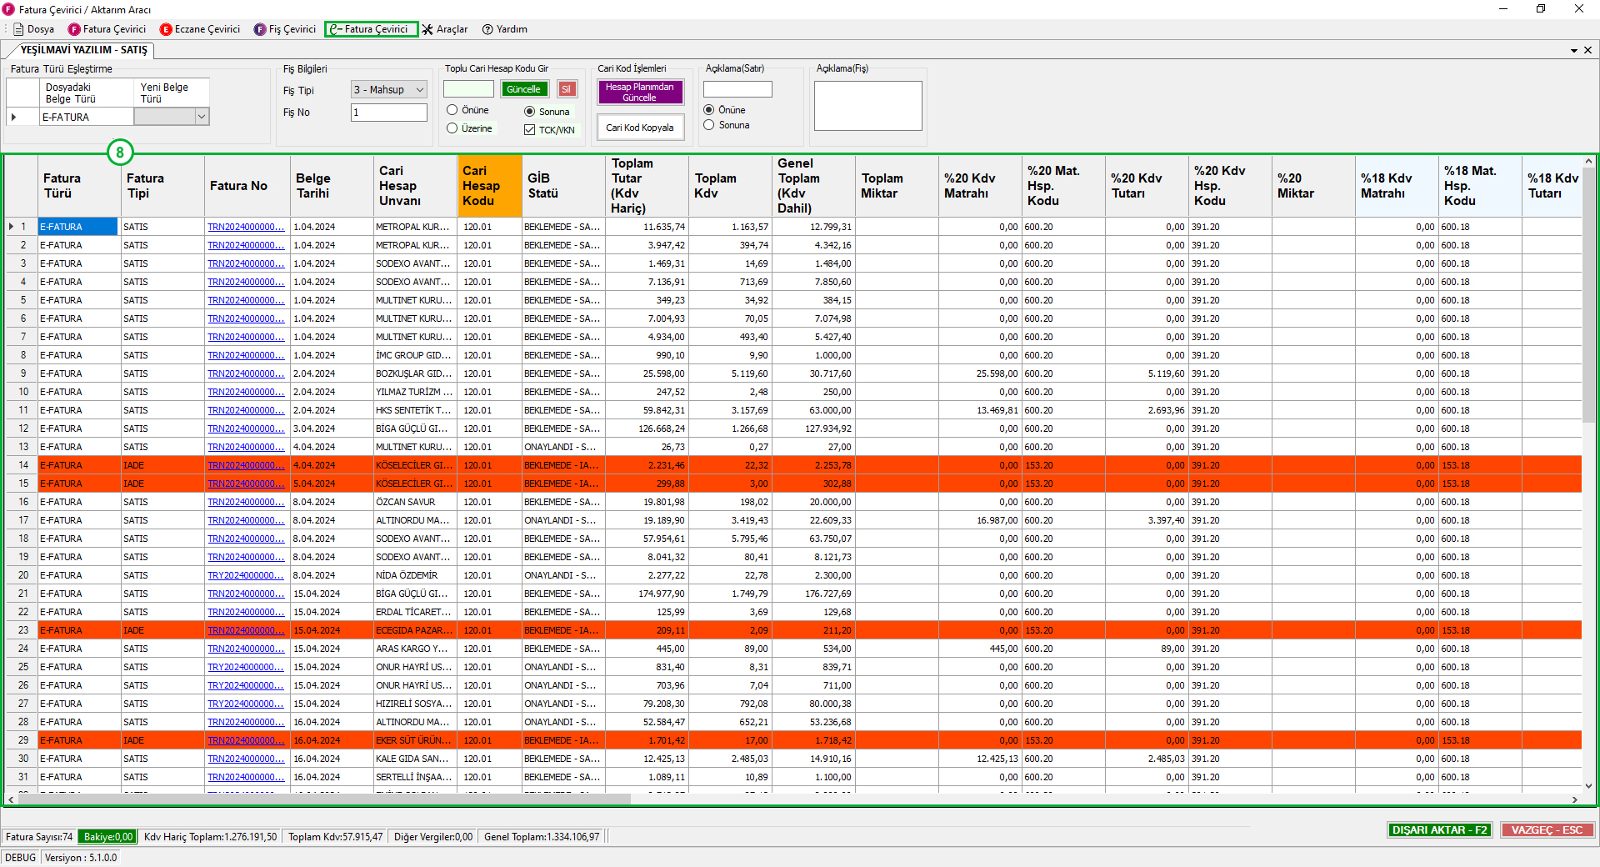
Task: Select highlighted e-Fatura Çevirici menu item
Action: point(372,29)
